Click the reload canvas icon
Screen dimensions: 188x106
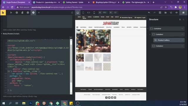point(72,13)
